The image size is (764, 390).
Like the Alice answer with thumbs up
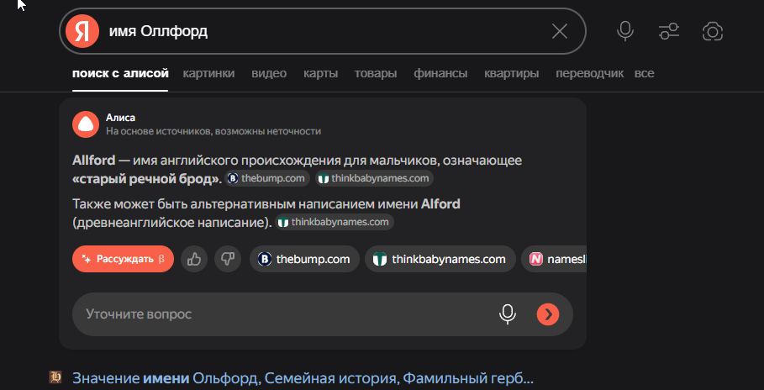(x=194, y=259)
